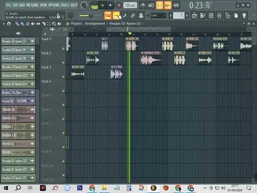Click the project page icon beside Browser
The width and height of the screenshot is (257, 193).
(236, 16)
